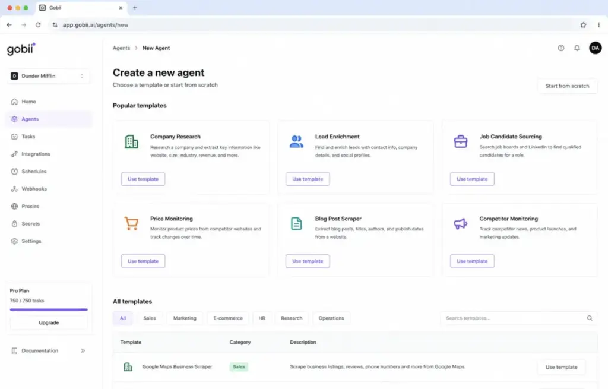Open the browser three-dot menu
This screenshot has height=389, width=608.
(x=598, y=25)
